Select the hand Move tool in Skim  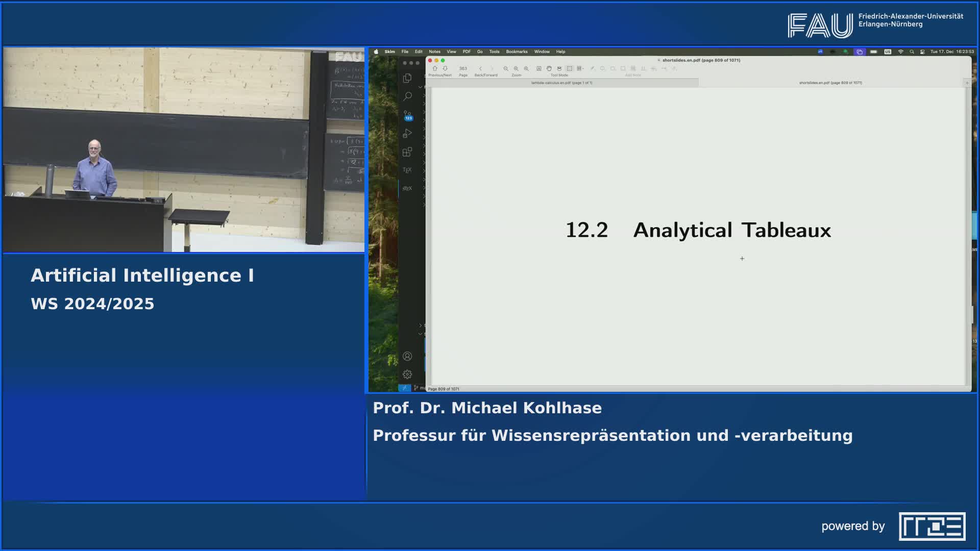click(x=549, y=68)
